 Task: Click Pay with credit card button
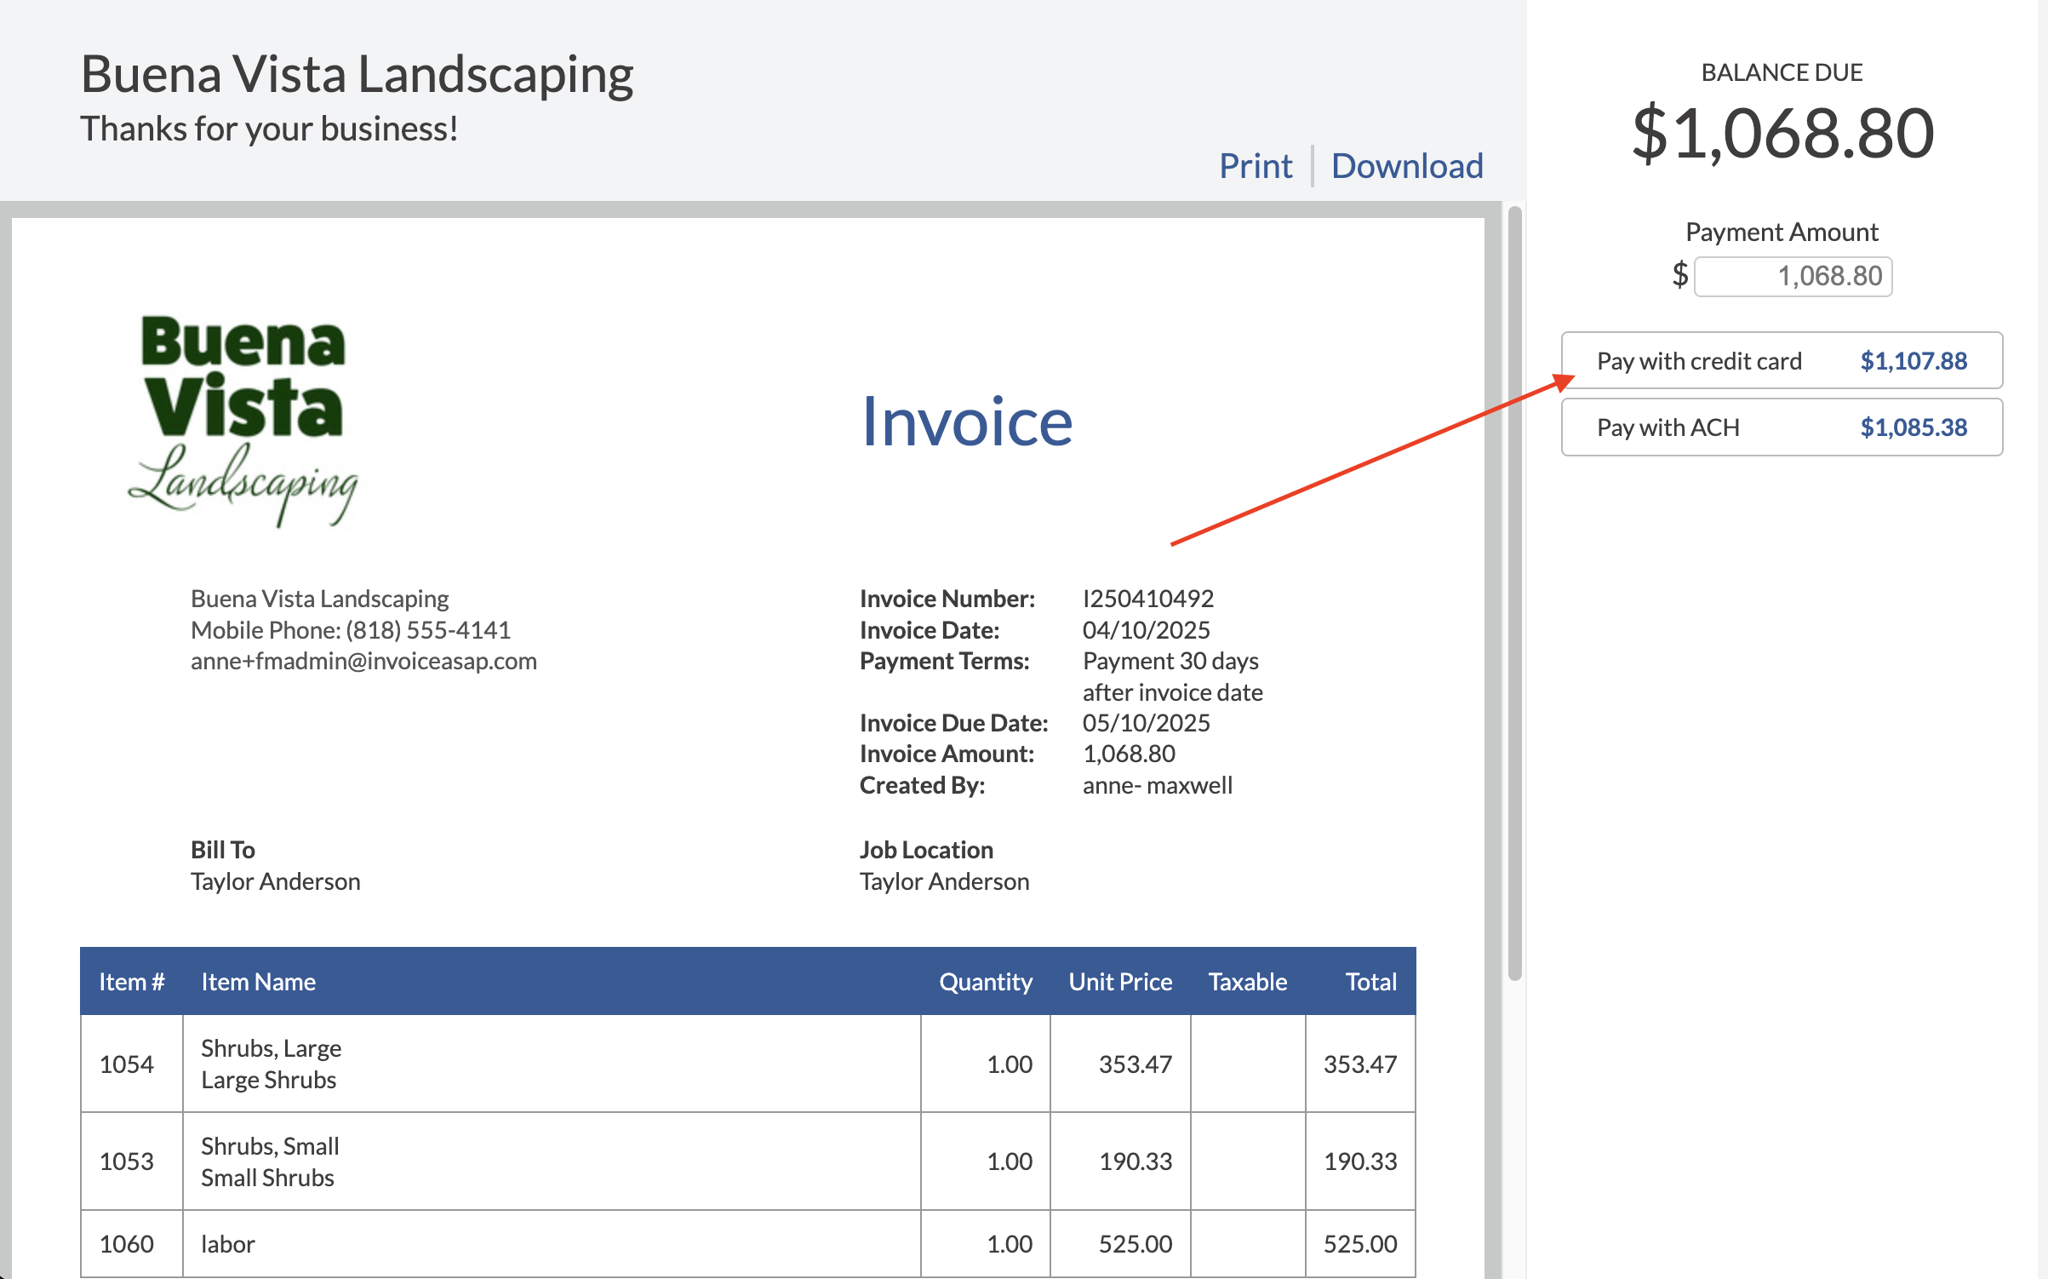[1782, 360]
